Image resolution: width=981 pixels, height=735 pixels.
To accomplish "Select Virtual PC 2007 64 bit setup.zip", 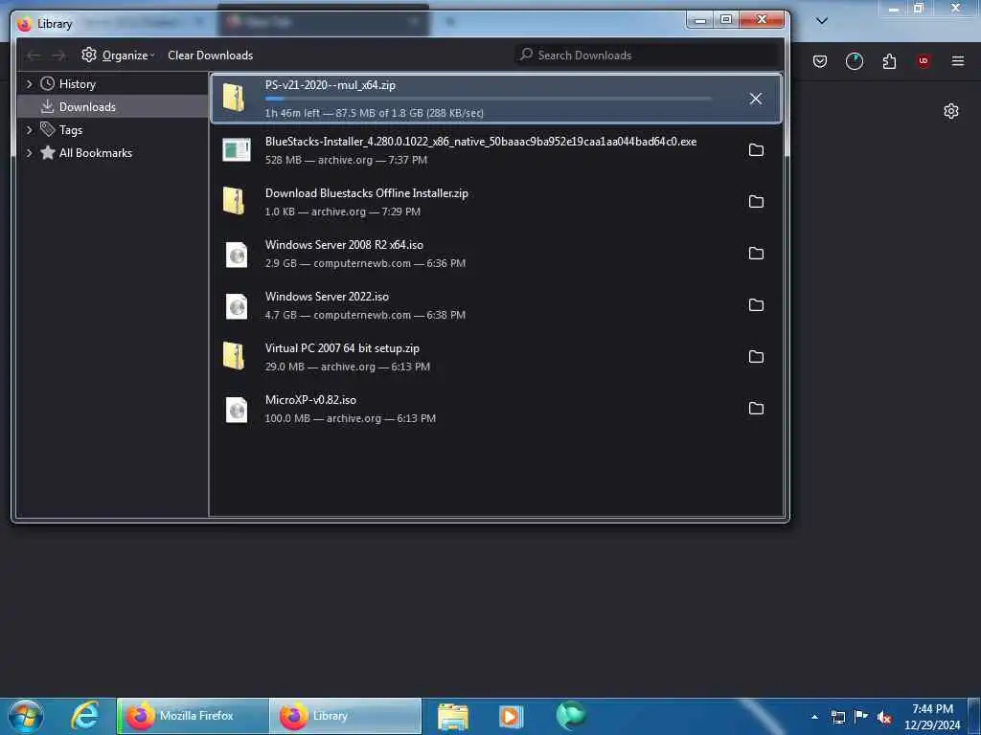I will pos(342,348).
